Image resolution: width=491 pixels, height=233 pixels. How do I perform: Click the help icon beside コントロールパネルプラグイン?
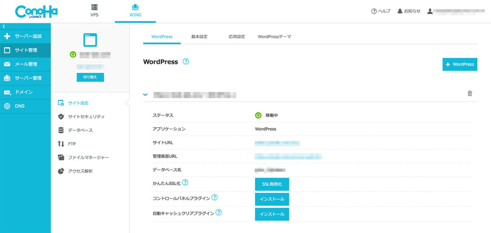[x=214, y=198]
